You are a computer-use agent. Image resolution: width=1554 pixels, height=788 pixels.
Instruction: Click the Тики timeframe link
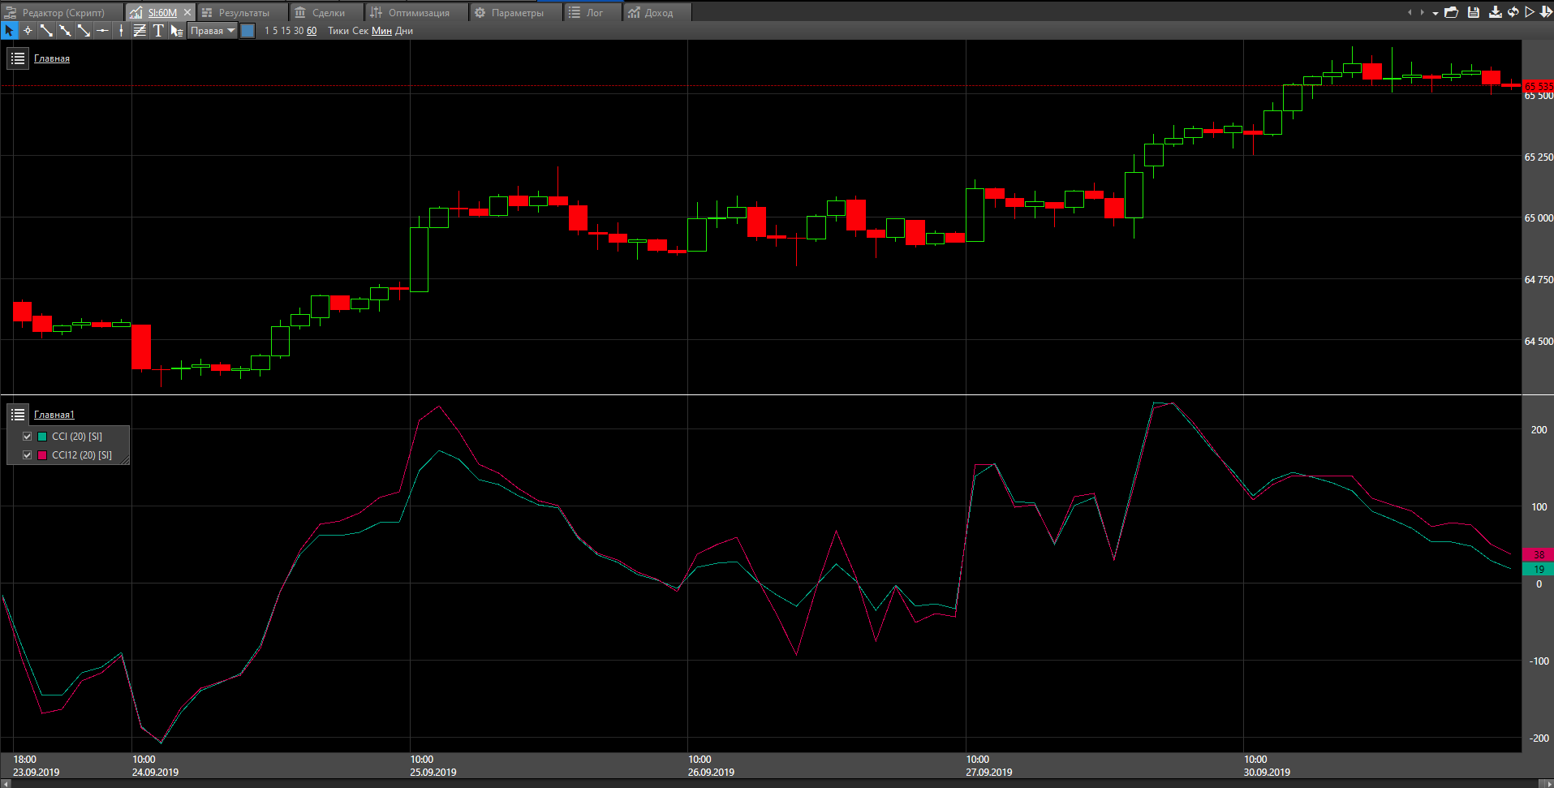click(338, 31)
